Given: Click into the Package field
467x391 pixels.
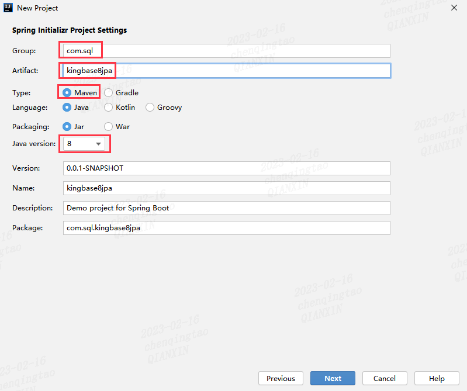Looking at the screenshot, I should point(226,228).
